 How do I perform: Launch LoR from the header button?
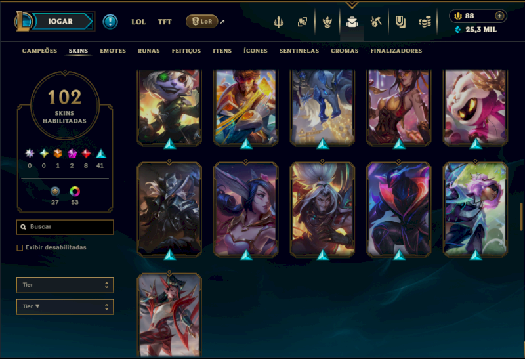click(202, 22)
